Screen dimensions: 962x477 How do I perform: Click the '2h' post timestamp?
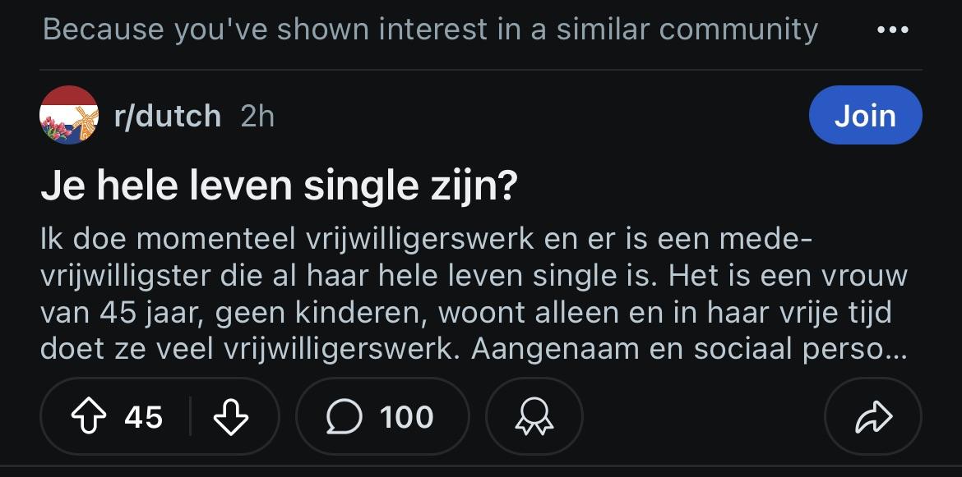tap(257, 117)
